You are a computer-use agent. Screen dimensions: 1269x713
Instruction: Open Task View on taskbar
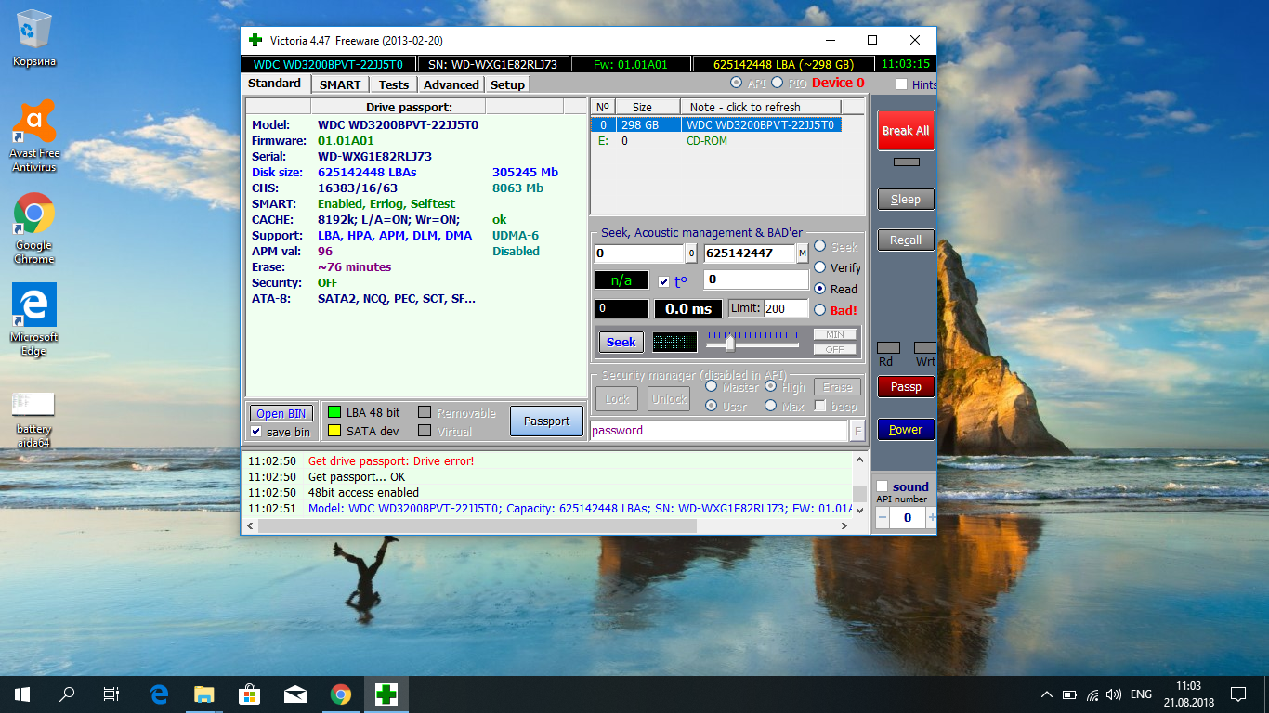111,694
